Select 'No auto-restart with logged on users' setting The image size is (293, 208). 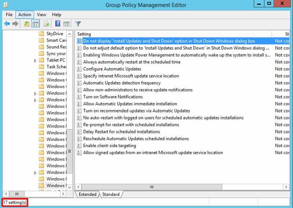(163, 118)
